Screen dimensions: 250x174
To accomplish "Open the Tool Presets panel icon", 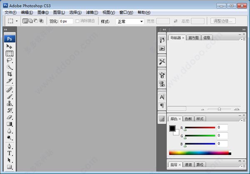I will [x=162, y=61].
